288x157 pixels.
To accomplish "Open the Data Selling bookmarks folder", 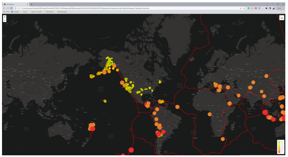I will pos(48,12).
